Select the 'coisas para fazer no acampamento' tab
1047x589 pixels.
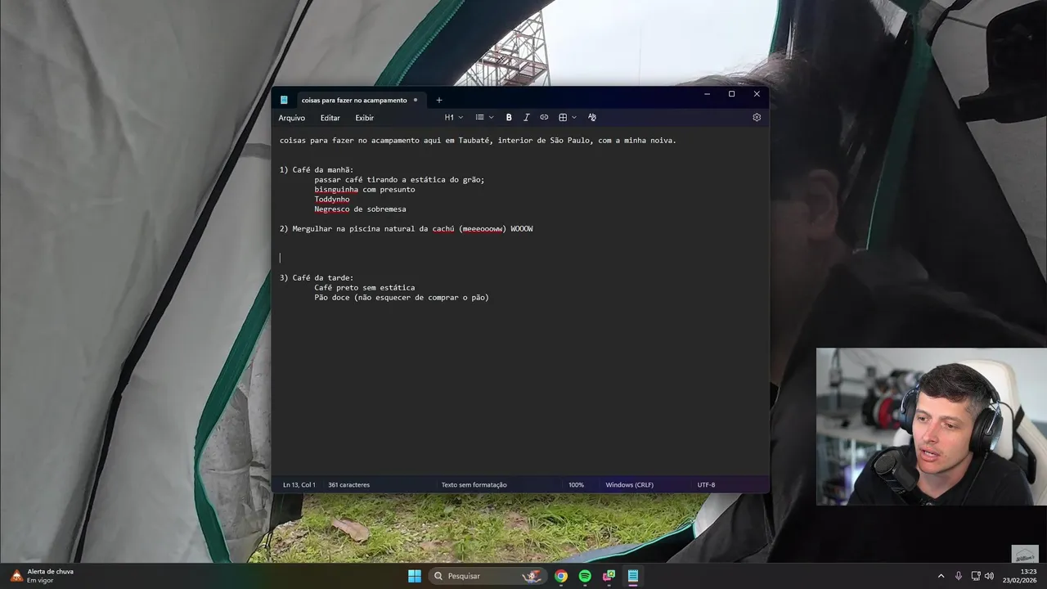pyautogui.click(x=353, y=101)
